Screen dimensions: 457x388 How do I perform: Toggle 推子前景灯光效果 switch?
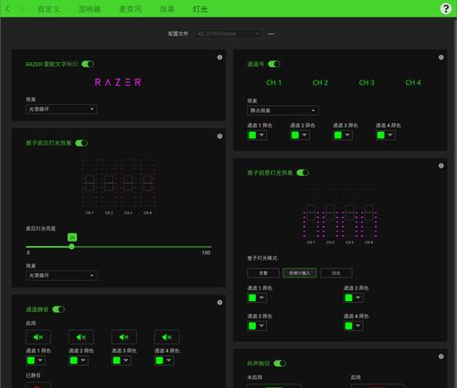pyautogui.click(x=303, y=173)
